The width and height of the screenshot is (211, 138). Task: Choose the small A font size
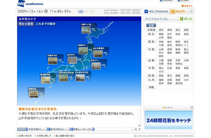132,129
